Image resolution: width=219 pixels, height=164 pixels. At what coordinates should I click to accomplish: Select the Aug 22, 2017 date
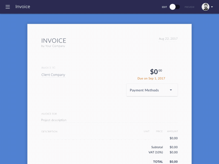(x=168, y=39)
